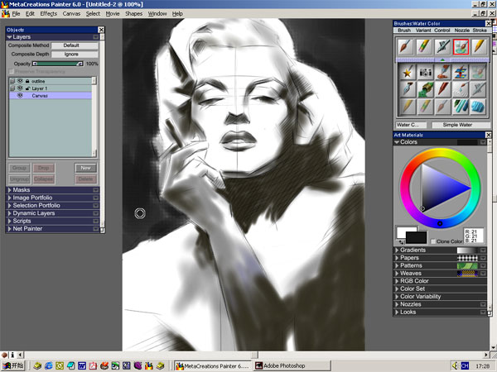
Task: Select the green Image Hose icon
Action: (425, 89)
